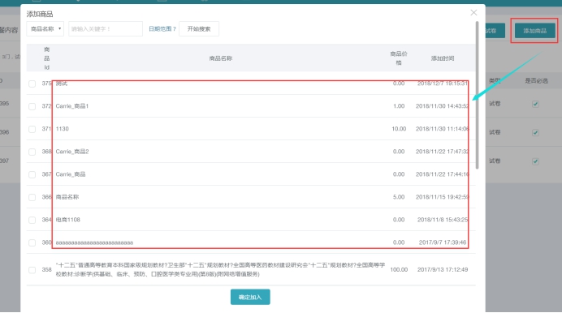Click the 开始搜索 button
The width and height of the screenshot is (562, 313).
(199, 29)
